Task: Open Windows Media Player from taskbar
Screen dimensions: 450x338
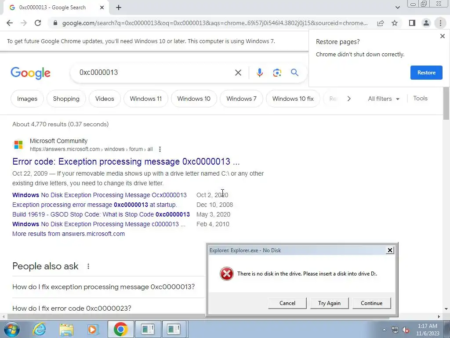Action: tap(93, 329)
